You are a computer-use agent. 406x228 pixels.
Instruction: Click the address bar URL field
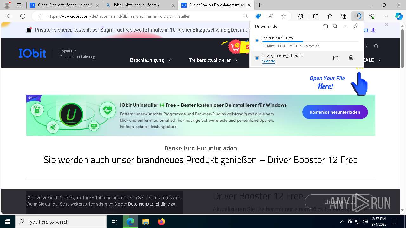[143, 16]
